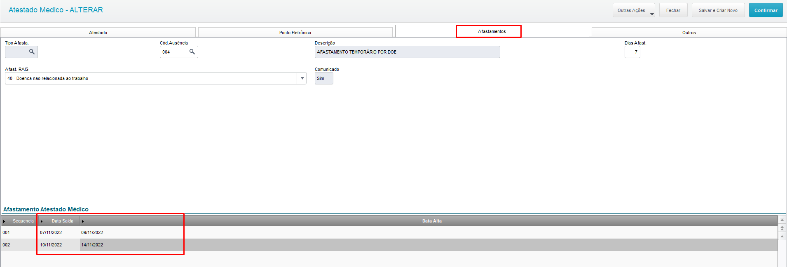The width and height of the screenshot is (787, 267).
Task: Click Salvar e Criar Novo button
Action: pyautogui.click(x=718, y=10)
